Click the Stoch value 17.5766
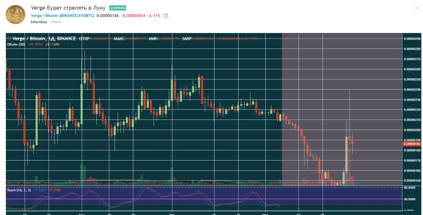423x215 pixels. [x=55, y=190]
